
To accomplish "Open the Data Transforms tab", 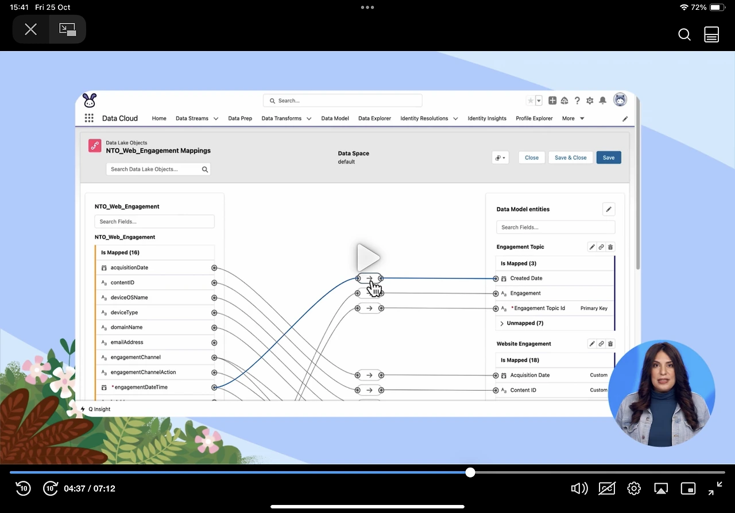I will click(281, 118).
